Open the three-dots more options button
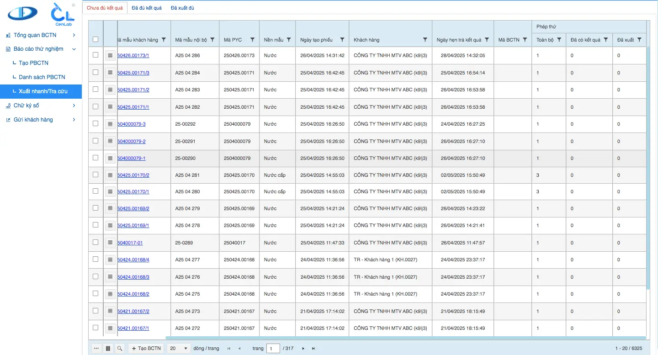This screenshot has width=658, height=355. point(96,348)
